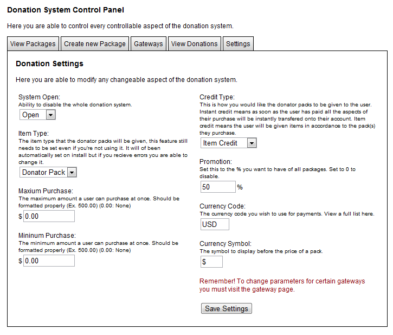The width and height of the screenshot is (393, 335).
Task: Switch to Create new Package tab
Action: (95, 44)
